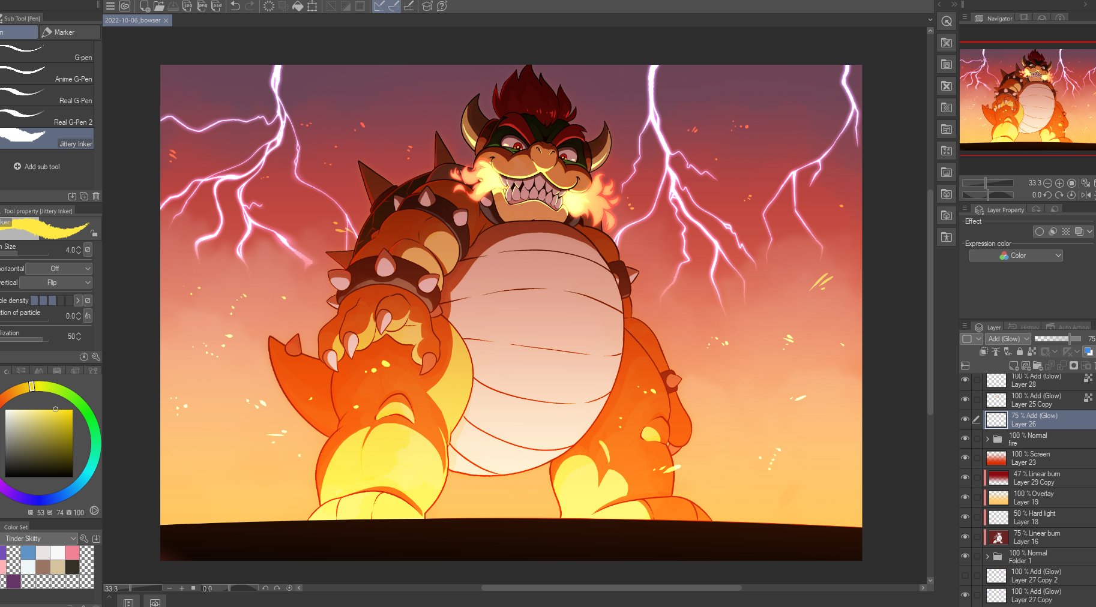Open the palette color dropdown beside blend mode
This screenshot has height=607, width=1096.
coord(971,339)
